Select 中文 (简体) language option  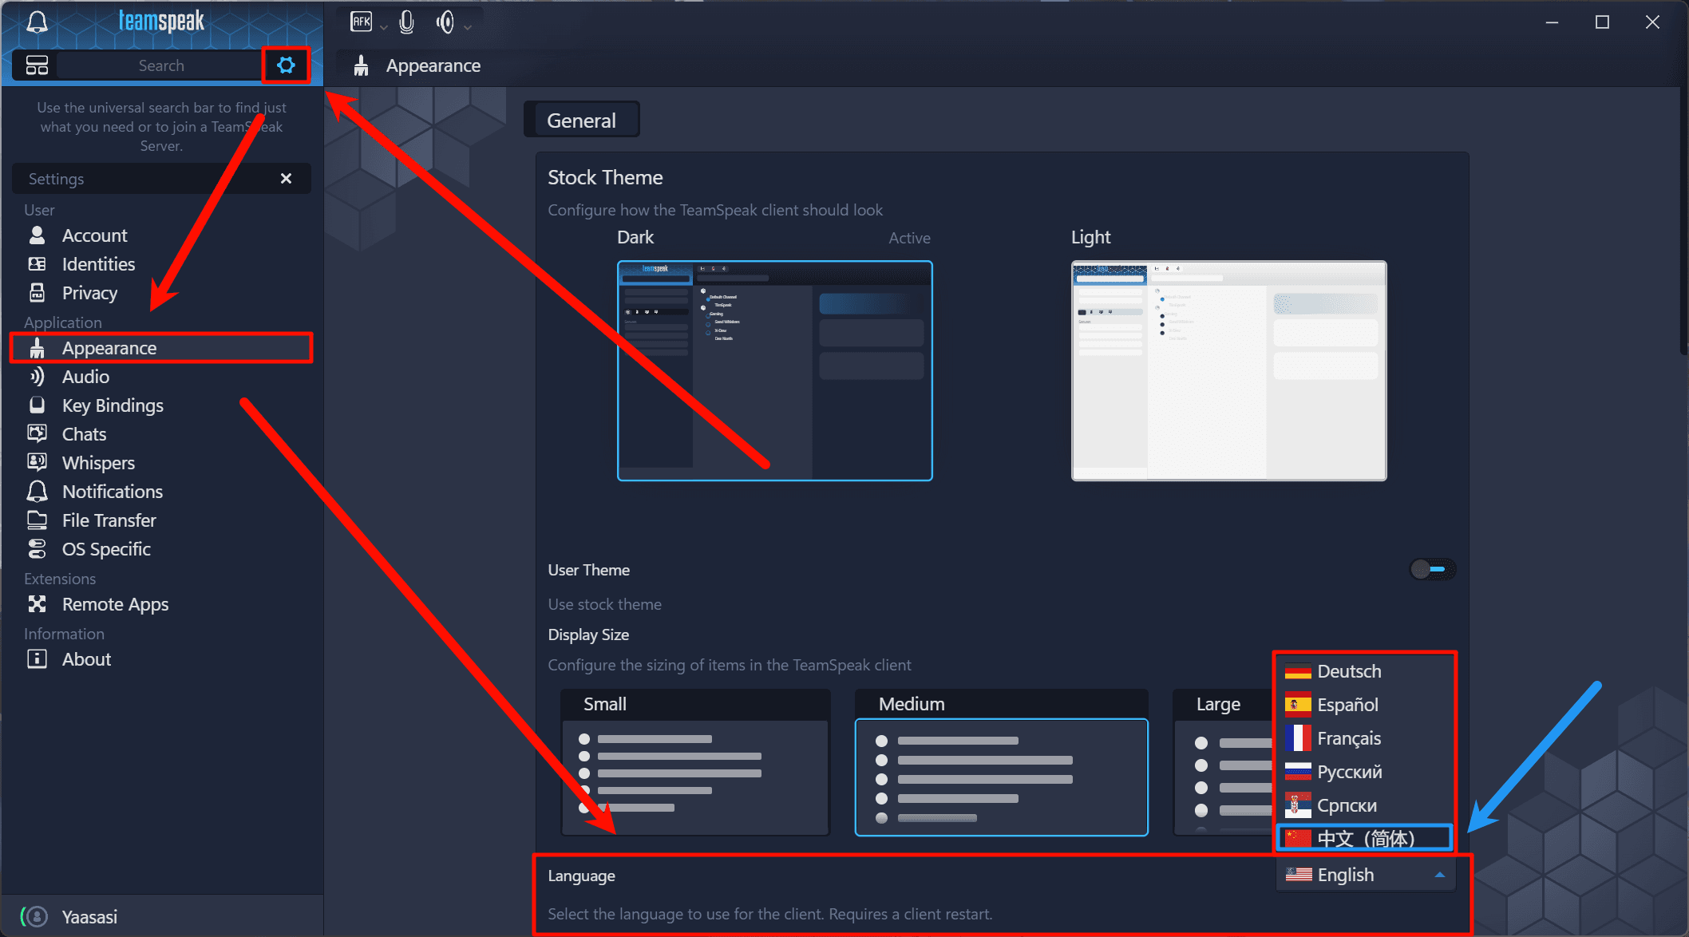(x=1365, y=838)
